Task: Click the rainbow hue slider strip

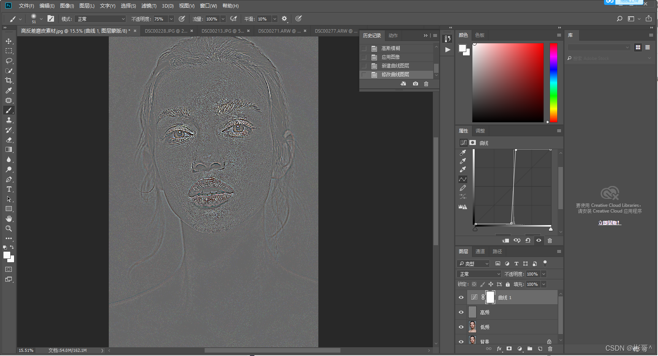Action: pyautogui.click(x=553, y=82)
